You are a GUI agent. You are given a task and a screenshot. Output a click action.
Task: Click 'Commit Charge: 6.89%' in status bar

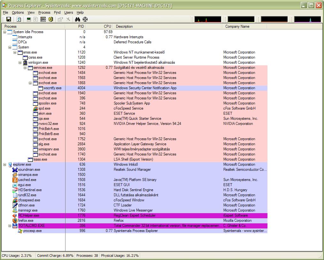[55, 256]
